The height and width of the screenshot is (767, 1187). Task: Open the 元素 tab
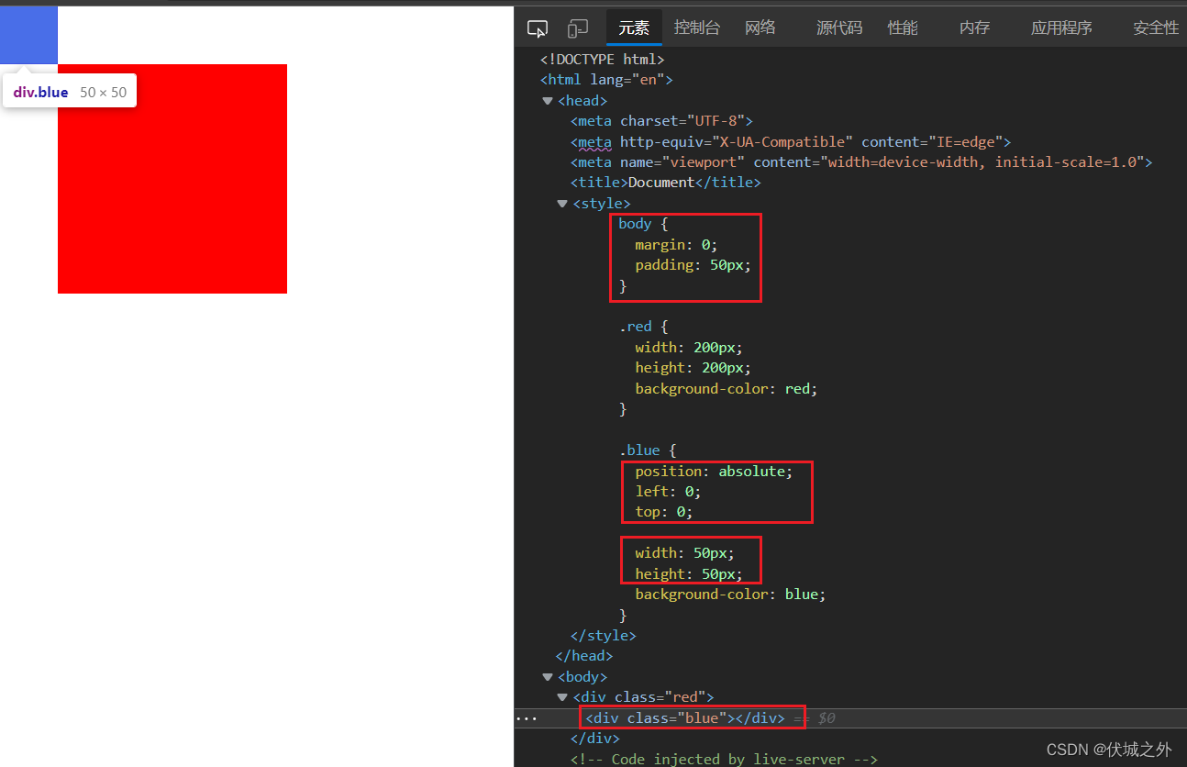634,28
